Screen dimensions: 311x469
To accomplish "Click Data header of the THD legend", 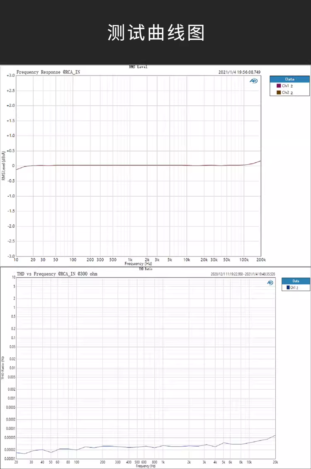I will click(x=296, y=281).
